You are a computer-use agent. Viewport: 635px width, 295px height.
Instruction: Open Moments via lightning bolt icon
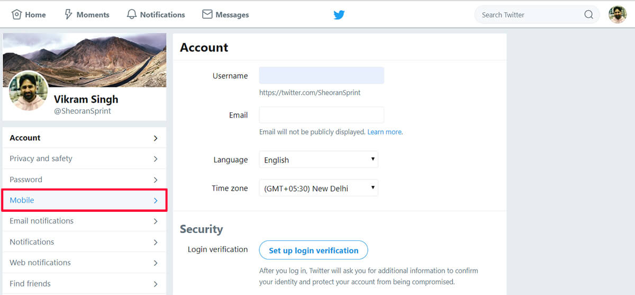pyautogui.click(x=68, y=14)
